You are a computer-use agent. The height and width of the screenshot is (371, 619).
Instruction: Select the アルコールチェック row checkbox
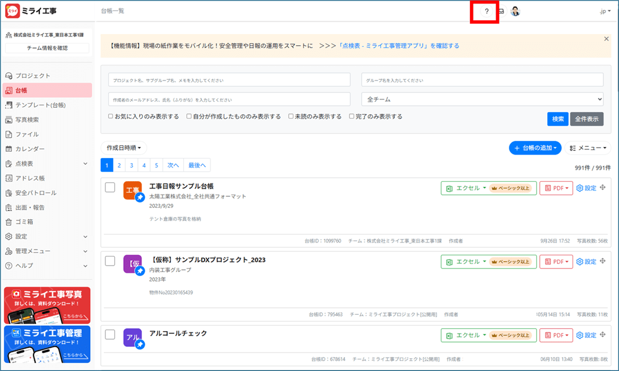click(x=110, y=335)
